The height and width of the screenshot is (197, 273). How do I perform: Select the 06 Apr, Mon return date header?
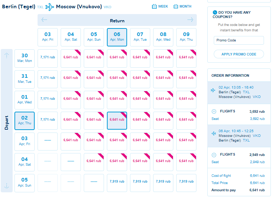coord(117,37)
